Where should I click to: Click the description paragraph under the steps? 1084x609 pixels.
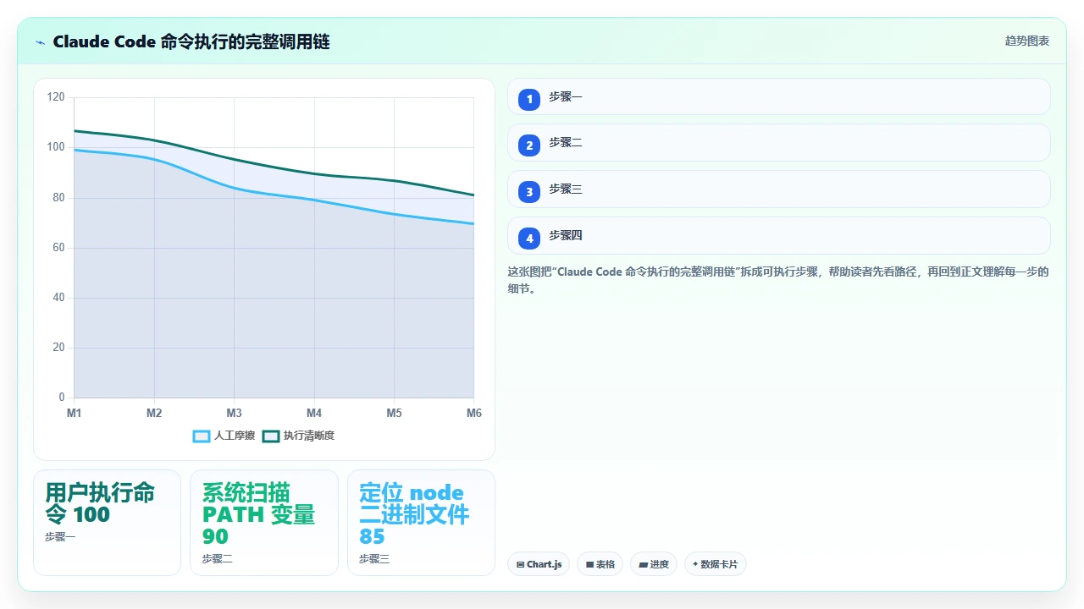(x=778, y=280)
